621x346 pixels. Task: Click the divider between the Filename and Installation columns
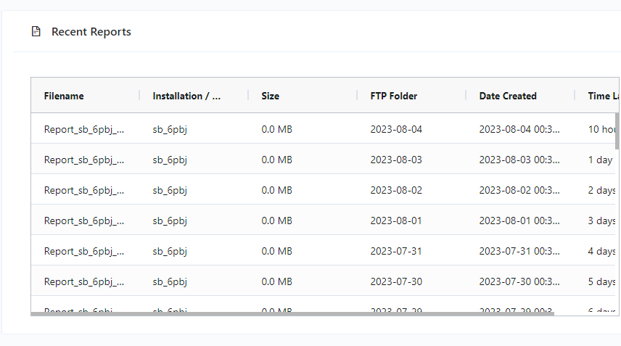click(139, 96)
